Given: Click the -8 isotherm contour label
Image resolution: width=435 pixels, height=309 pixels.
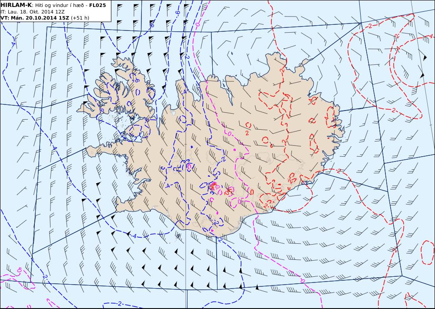Looking at the screenshot, I should (x=152, y=25).
